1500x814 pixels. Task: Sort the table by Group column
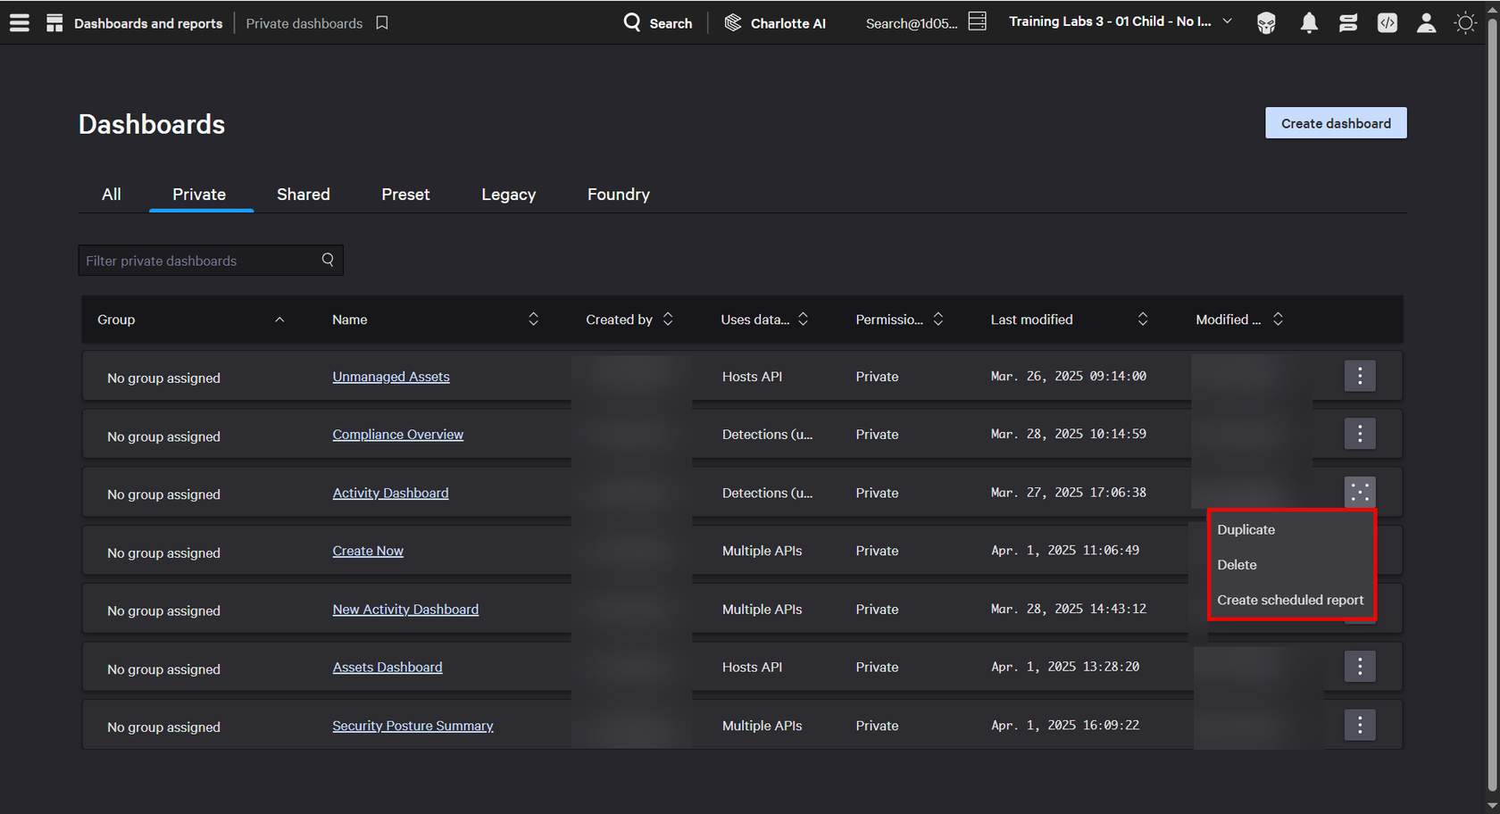[279, 320]
